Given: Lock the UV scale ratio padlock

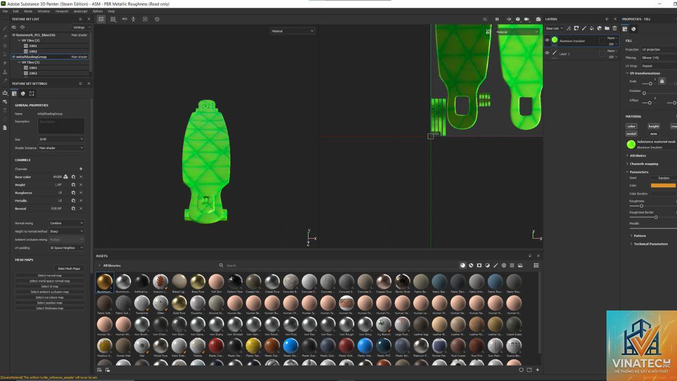Looking at the screenshot, I should point(662,81).
